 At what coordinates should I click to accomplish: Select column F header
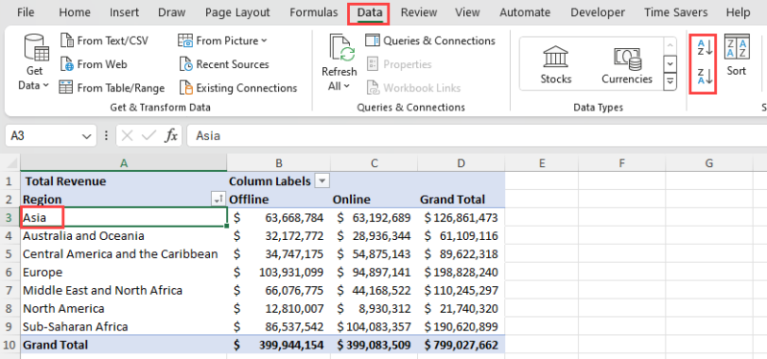point(621,163)
